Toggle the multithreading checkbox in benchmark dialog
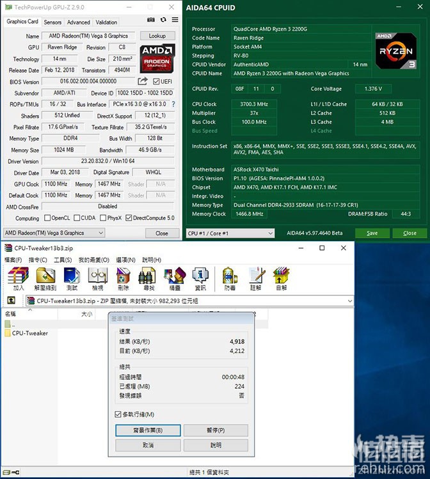The width and height of the screenshot is (430, 479). 118,414
